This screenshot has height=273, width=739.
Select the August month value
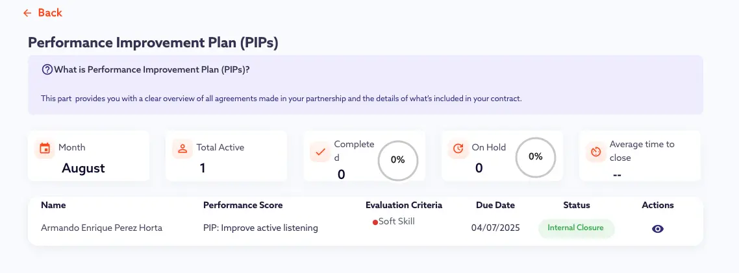click(83, 168)
